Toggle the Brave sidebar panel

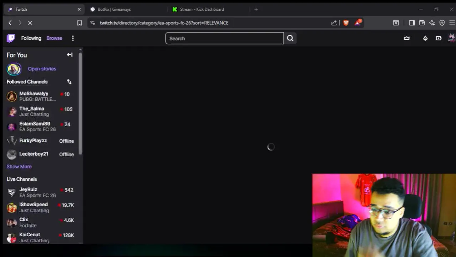click(x=412, y=23)
